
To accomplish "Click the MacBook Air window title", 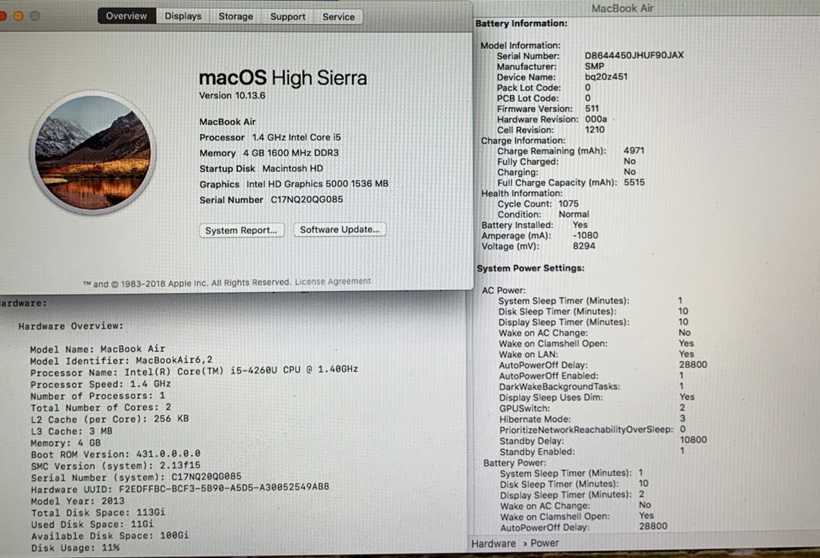I will pyautogui.click(x=622, y=8).
